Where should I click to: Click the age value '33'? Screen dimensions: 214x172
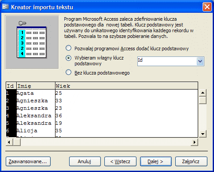click(x=59, y=101)
